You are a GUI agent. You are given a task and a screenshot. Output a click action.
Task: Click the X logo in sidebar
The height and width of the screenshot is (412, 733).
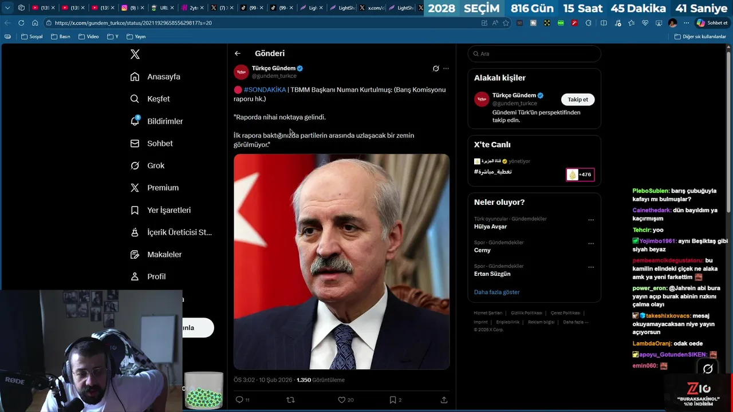[135, 54]
